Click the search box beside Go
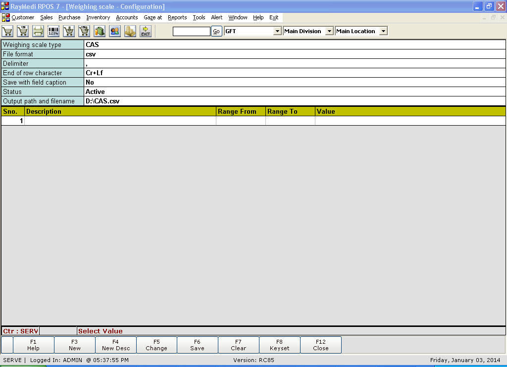 pos(191,31)
